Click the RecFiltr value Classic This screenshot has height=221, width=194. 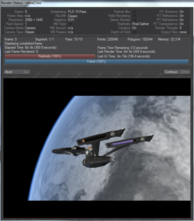click(x=73, y=16)
